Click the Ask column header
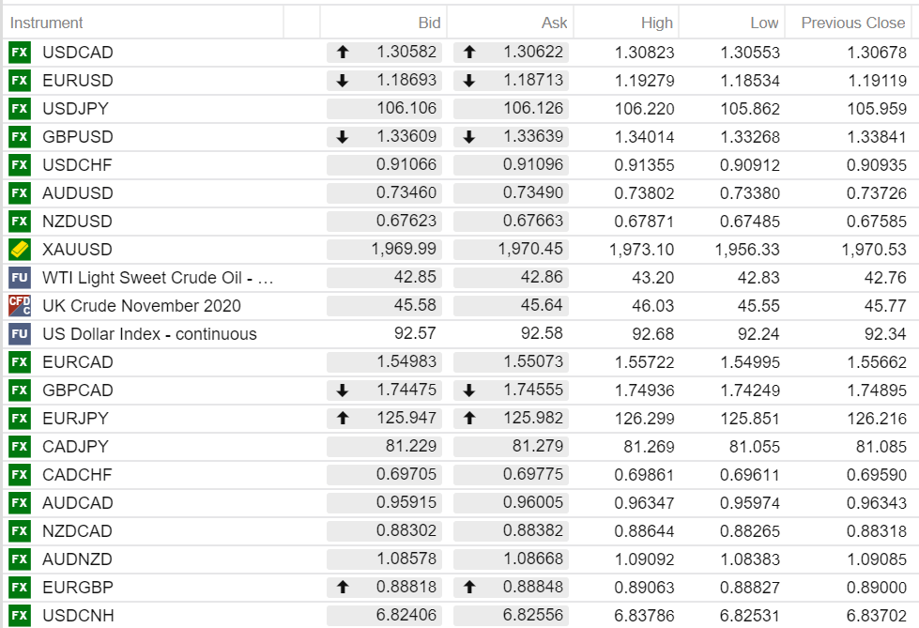Viewport: 919px width, 628px height. point(554,23)
